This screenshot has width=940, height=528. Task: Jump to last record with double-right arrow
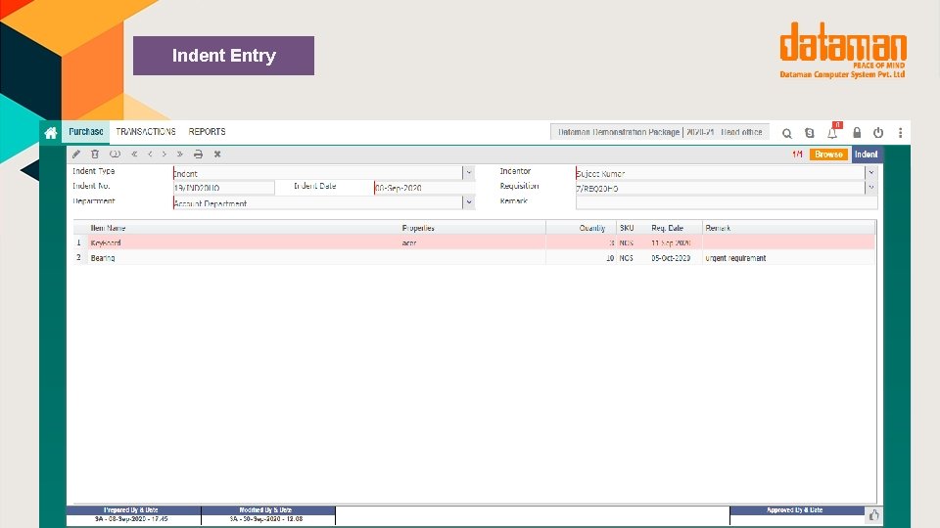click(180, 154)
